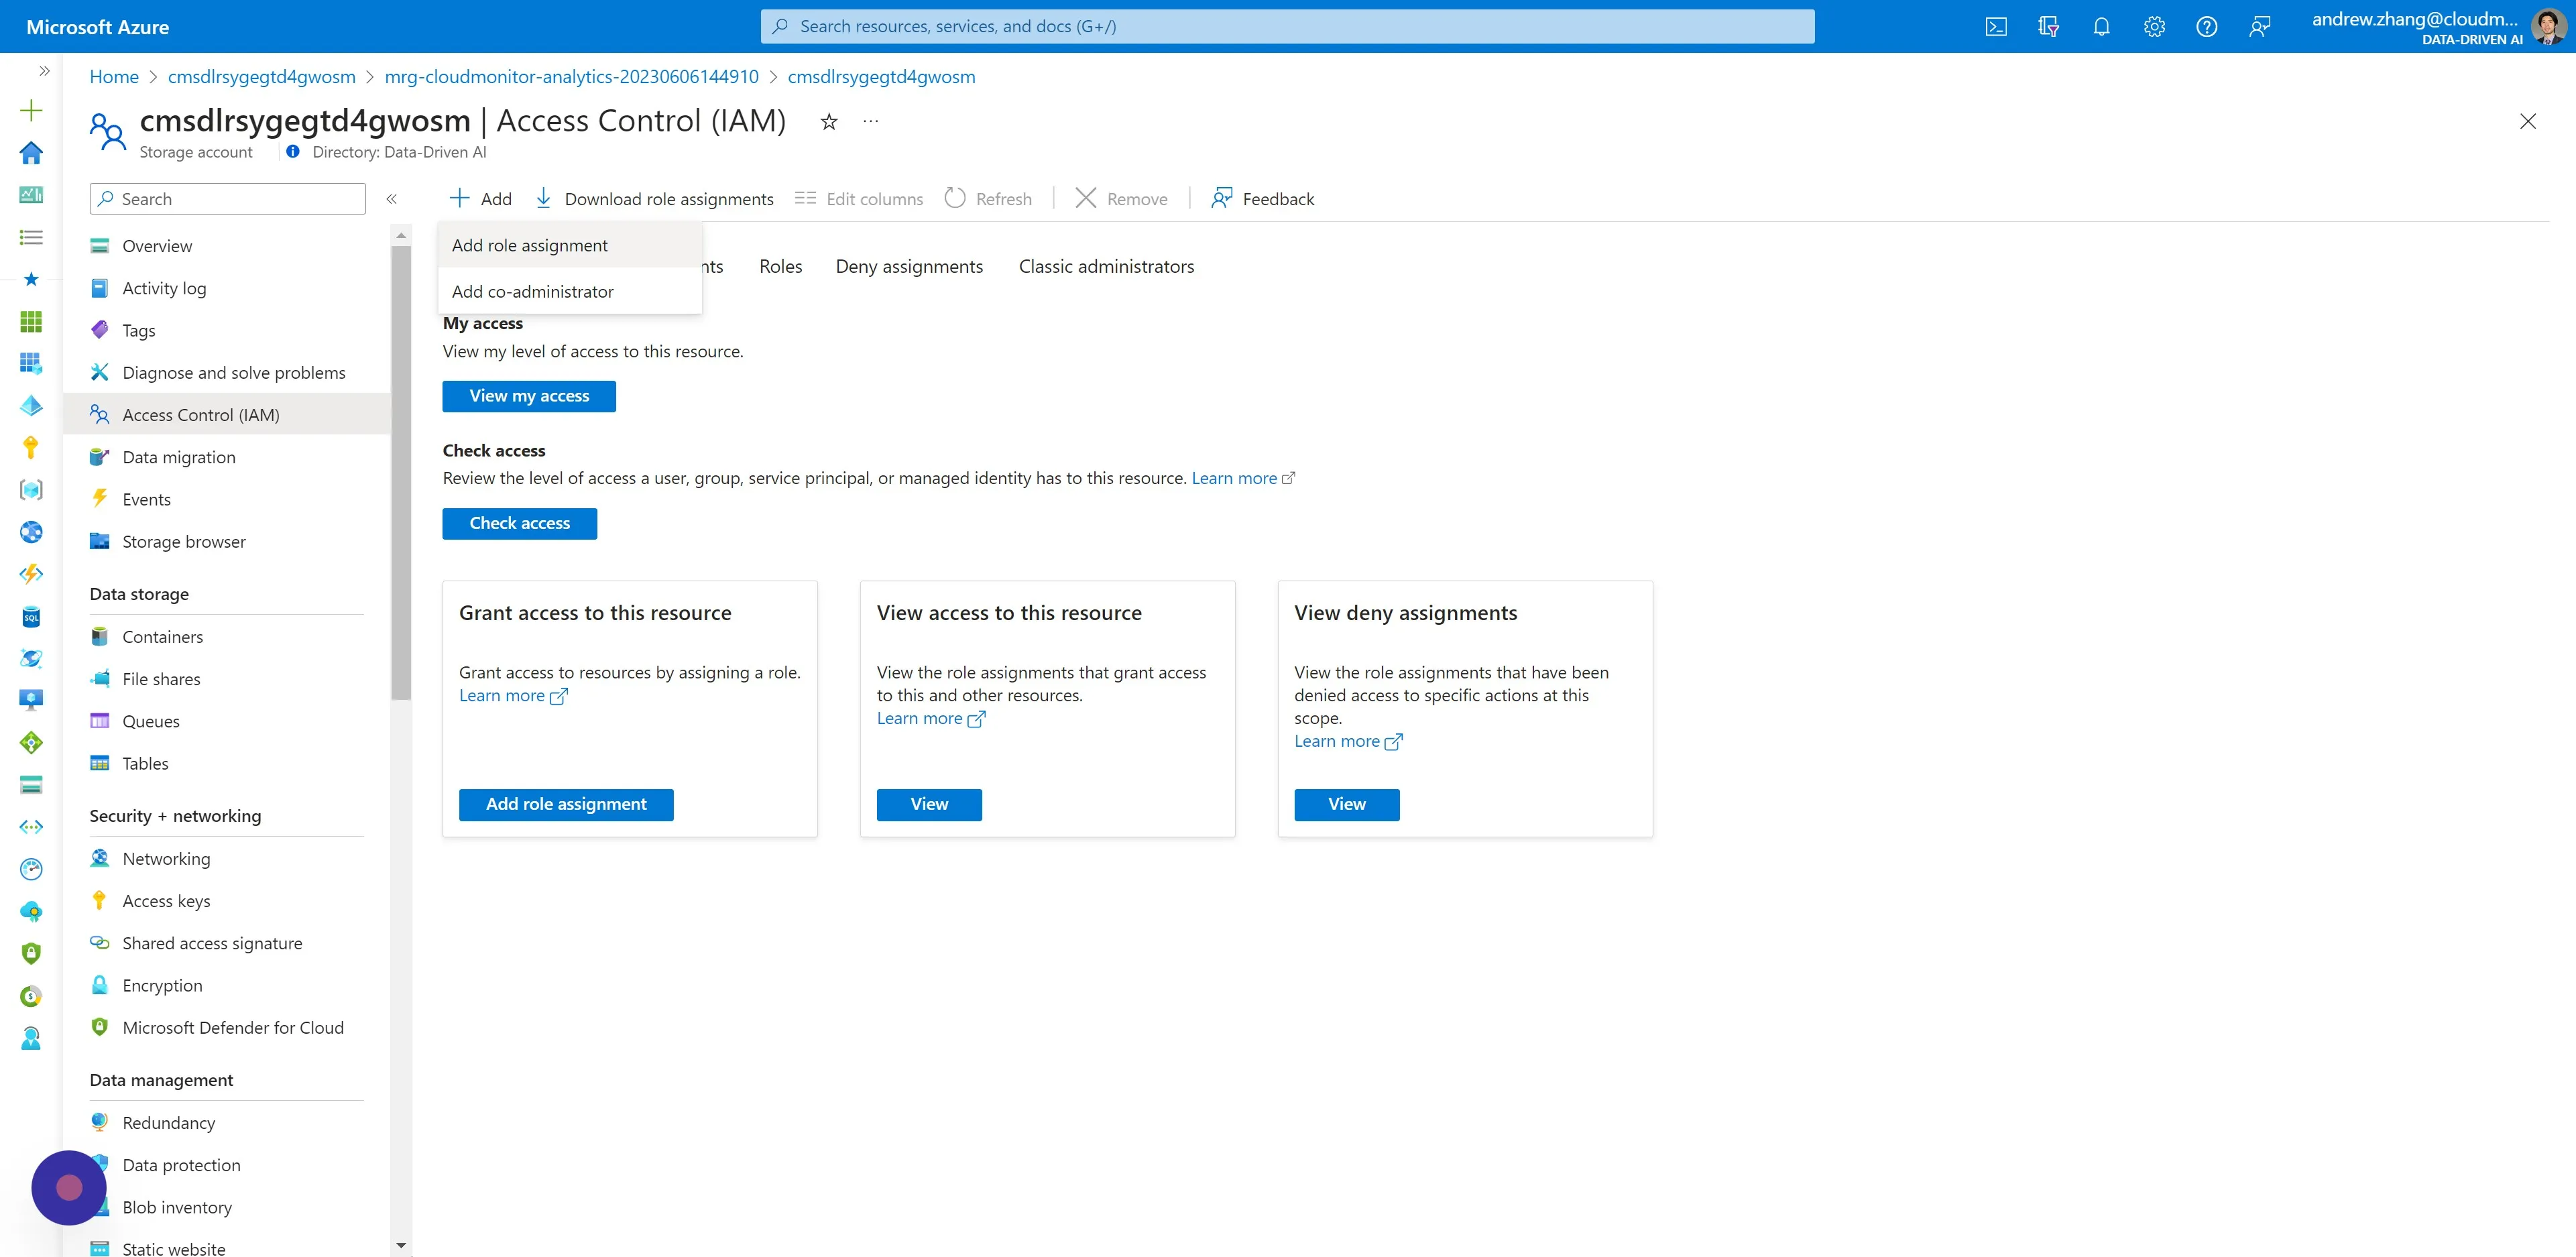Screen dimensions: 2576x1257
Task: Open the notifications bell
Action: pos(2101,27)
